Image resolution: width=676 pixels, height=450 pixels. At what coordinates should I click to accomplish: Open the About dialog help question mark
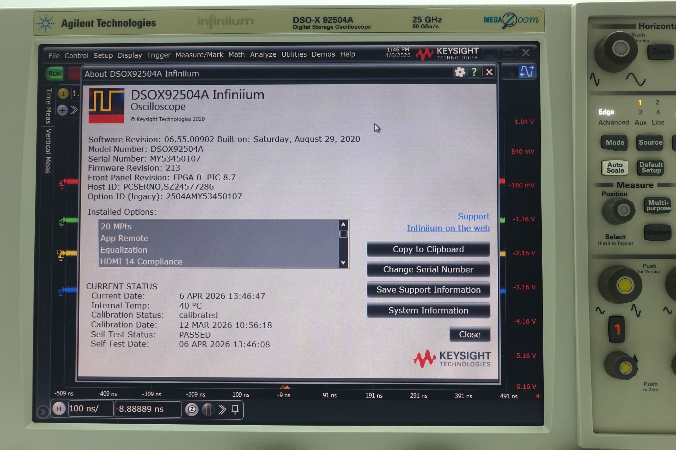(x=474, y=72)
